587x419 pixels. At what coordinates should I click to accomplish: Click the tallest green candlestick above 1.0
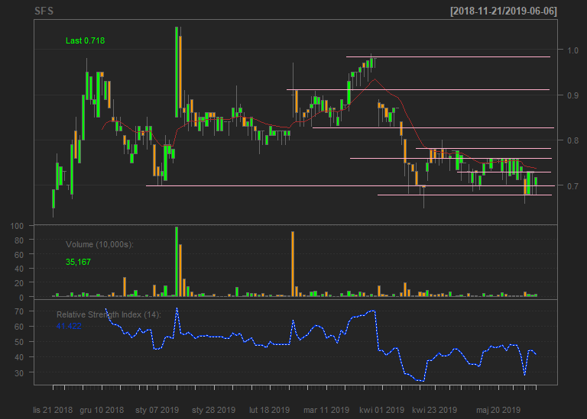(x=177, y=72)
